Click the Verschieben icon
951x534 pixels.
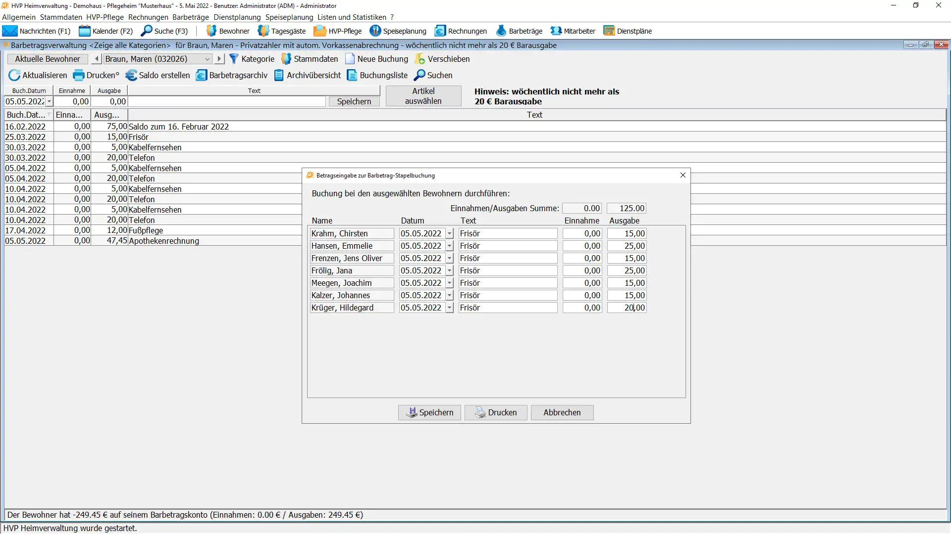420,59
